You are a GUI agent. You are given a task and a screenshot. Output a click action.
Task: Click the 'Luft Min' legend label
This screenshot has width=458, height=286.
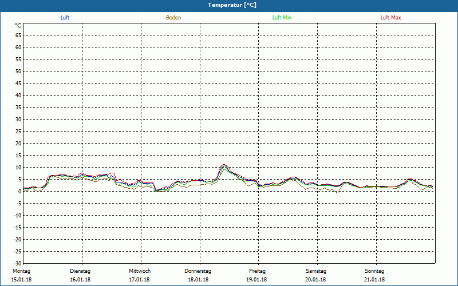(x=282, y=18)
